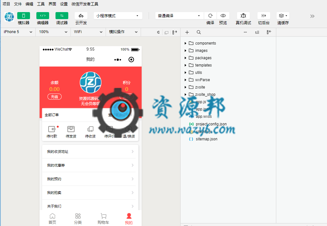Open 待付款 pending payment orders

52,132
